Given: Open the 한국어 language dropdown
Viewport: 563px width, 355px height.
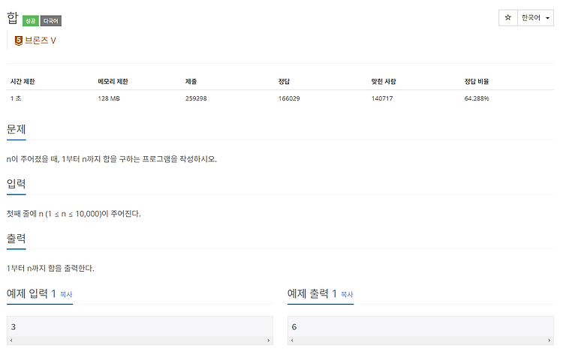Looking at the screenshot, I should pos(535,17).
